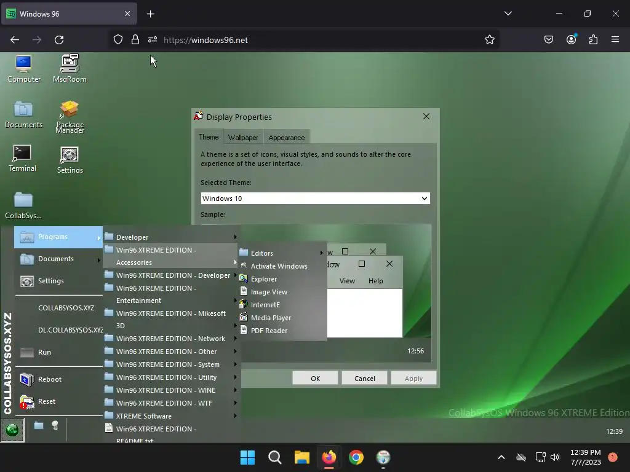Open Run from the start menu

point(58,352)
